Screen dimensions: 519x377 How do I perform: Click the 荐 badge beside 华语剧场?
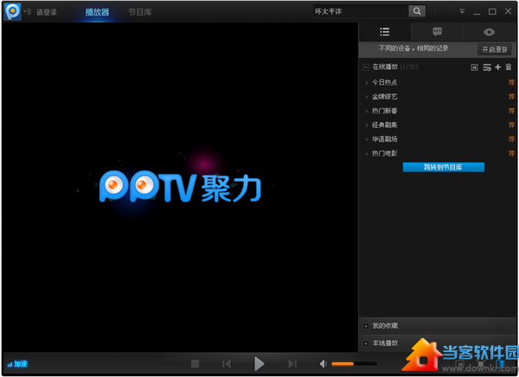click(x=512, y=139)
